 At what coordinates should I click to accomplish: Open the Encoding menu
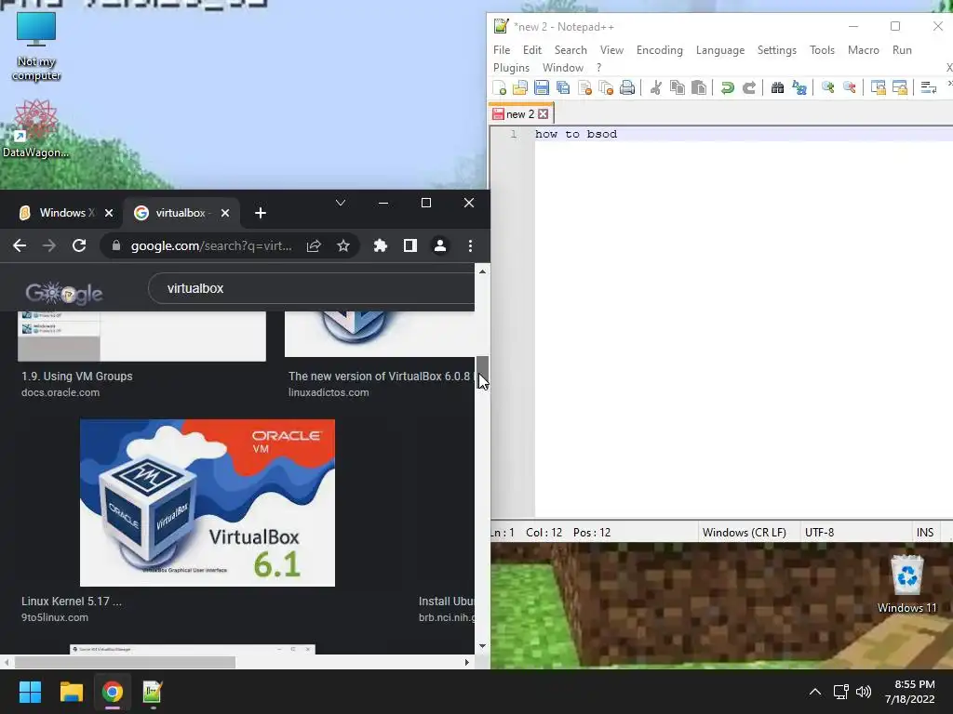click(660, 50)
